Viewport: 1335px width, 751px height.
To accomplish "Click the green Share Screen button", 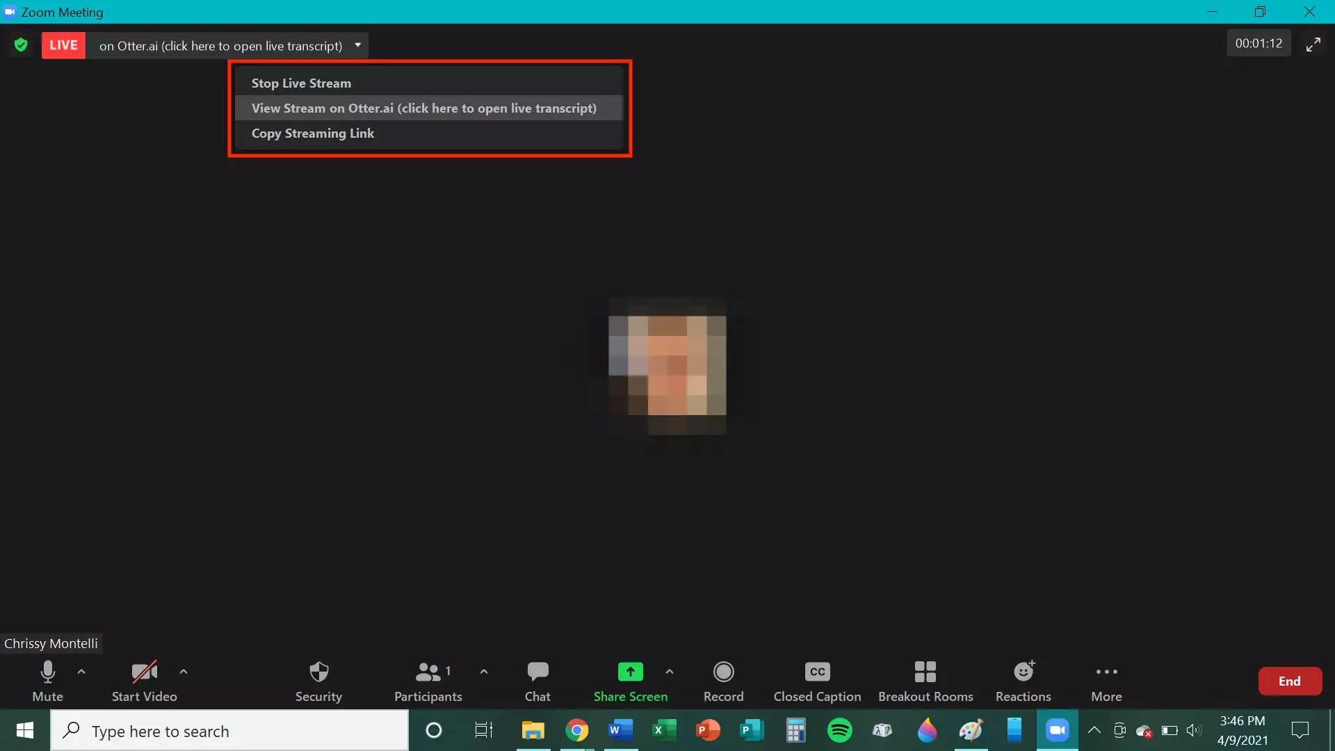I will point(630,681).
